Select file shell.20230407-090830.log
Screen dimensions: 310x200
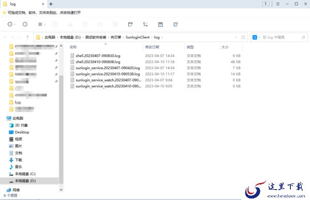pyautogui.click(x=98, y=56)
